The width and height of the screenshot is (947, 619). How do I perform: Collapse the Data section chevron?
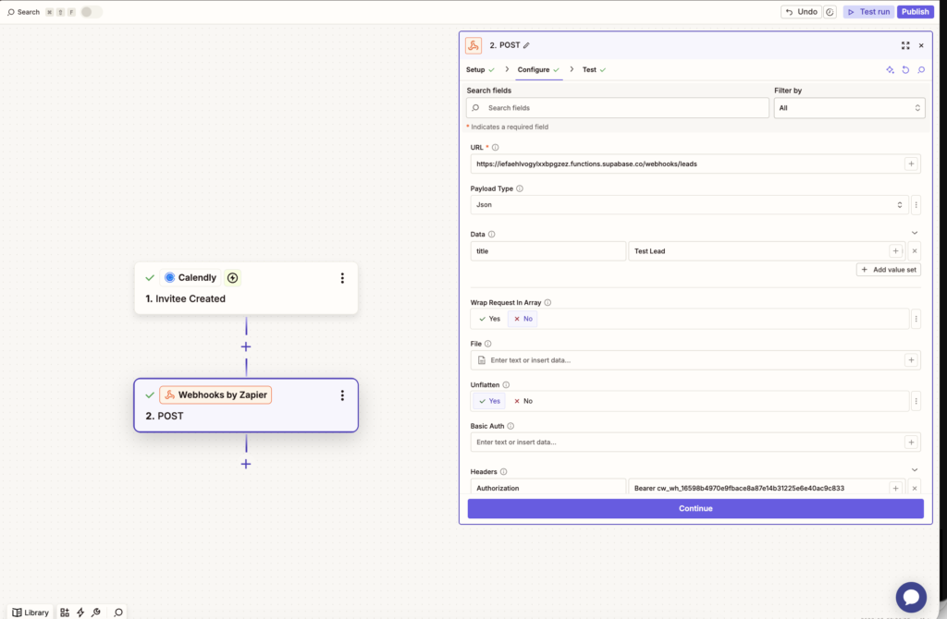915,234
